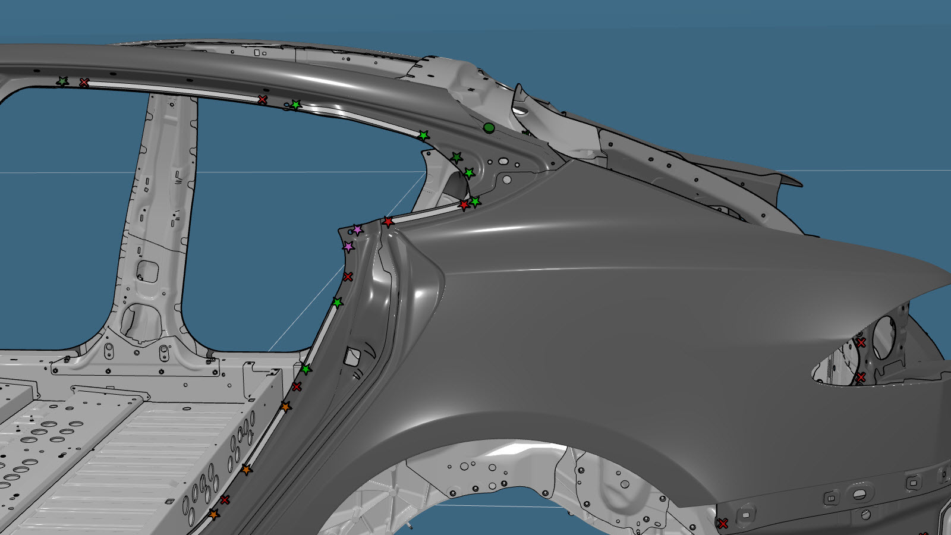Click the red X between the lower orange stars
Viewport: 951px width, 535px height.
[x=225, y=500]
